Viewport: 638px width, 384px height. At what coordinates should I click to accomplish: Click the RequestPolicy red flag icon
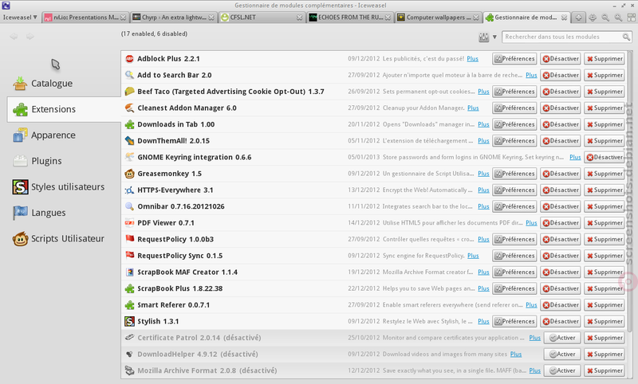pyautogui.click(x=129, y=239)
